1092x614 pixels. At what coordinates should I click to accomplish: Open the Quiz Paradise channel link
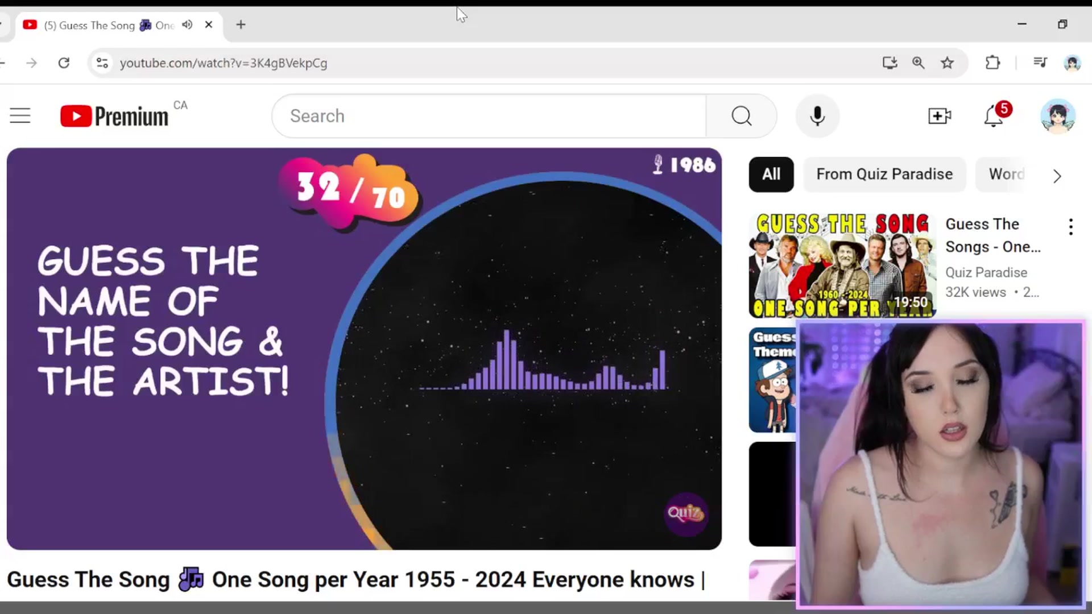click(986, 272)
